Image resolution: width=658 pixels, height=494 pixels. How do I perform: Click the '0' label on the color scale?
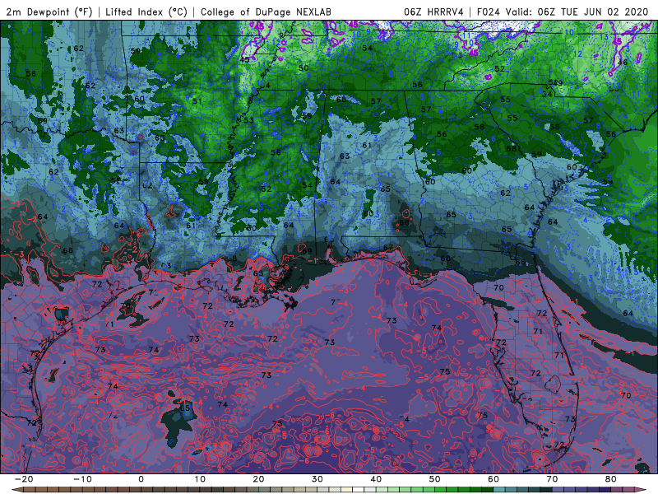(141, 479)
